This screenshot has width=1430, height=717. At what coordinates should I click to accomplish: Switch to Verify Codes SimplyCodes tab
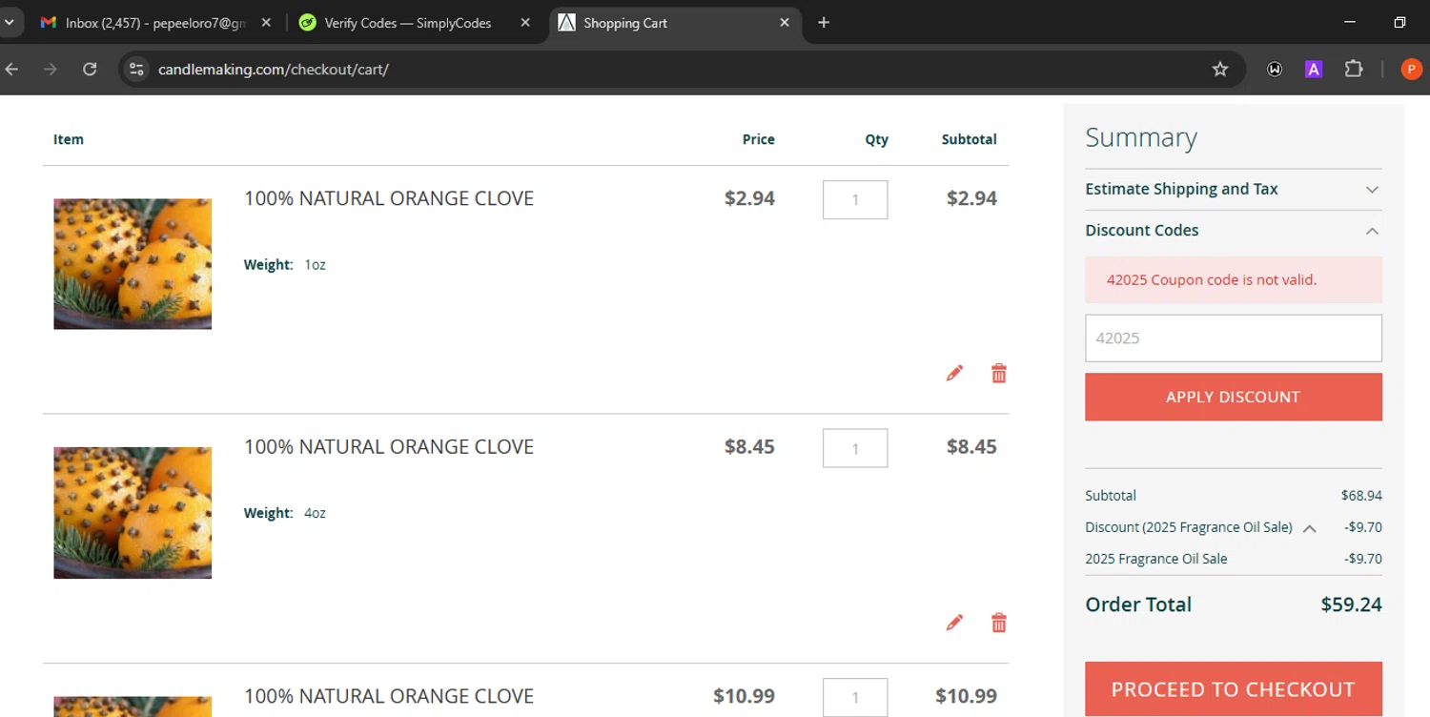410,23
